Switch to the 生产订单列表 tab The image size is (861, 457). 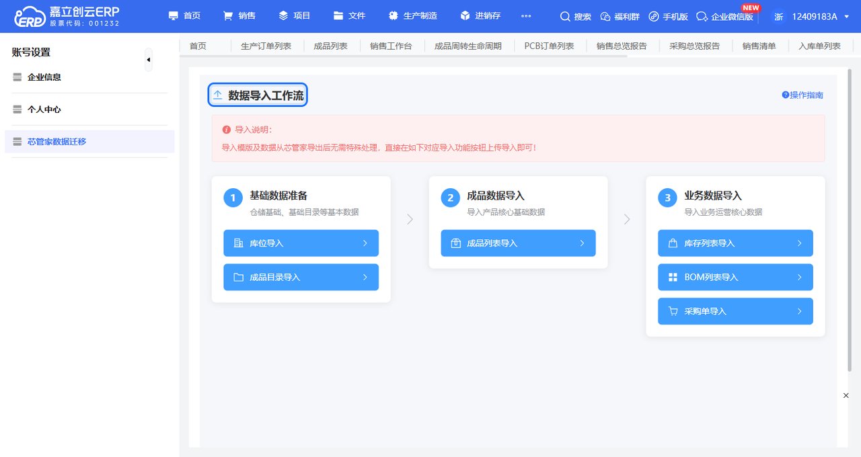point(266,46)
